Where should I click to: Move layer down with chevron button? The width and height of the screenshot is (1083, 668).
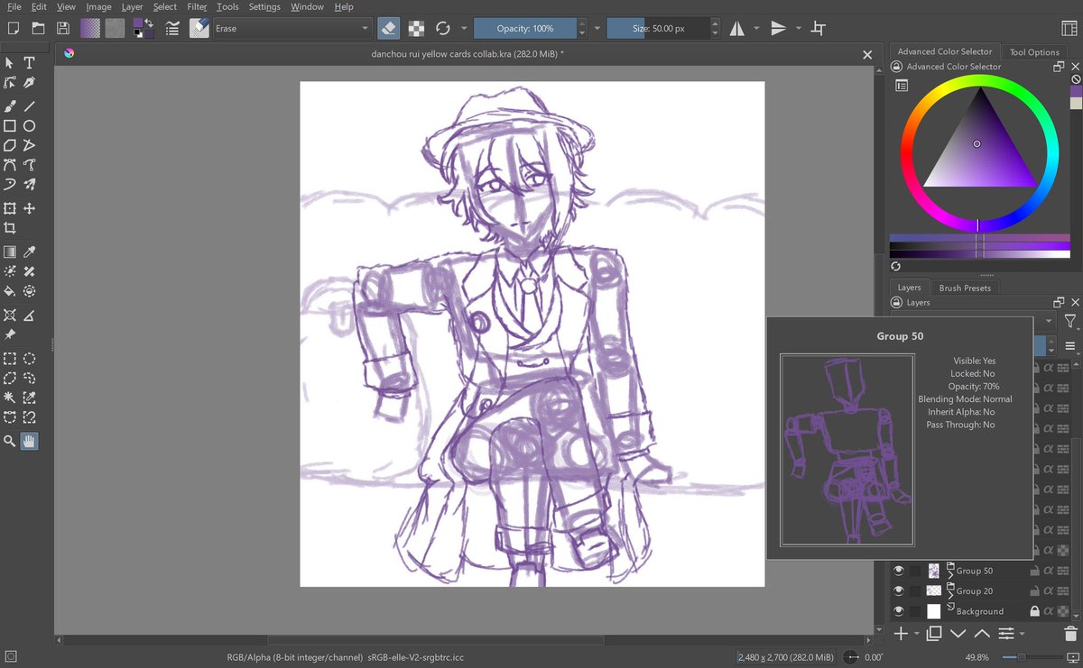point(958,634)
